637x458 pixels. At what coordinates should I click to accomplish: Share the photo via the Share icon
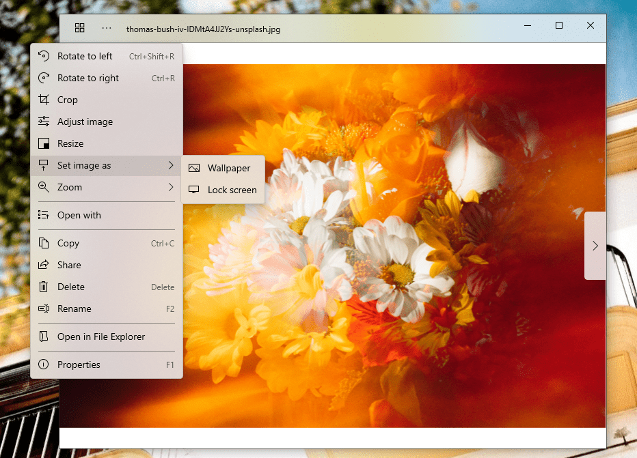pyautogui.click(x=42, y=265)
